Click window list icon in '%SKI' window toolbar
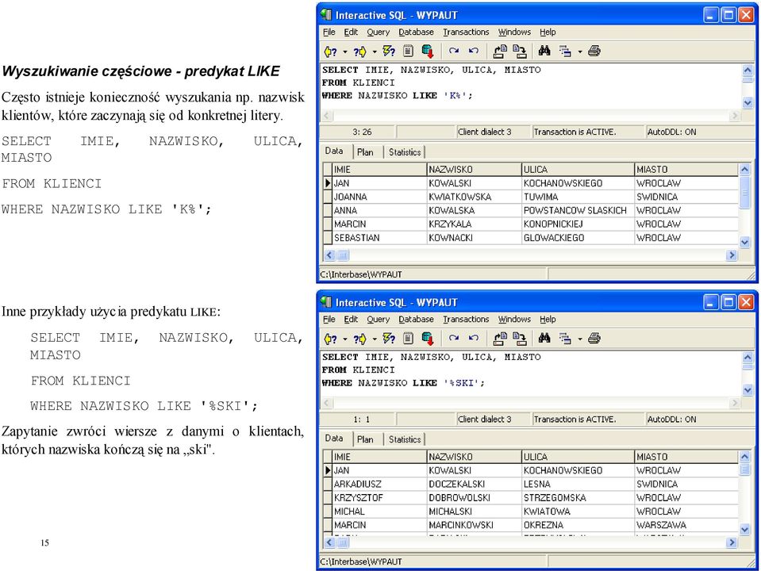Image resolution: width=761 pixels, height=571 pixels. [565, 338]
